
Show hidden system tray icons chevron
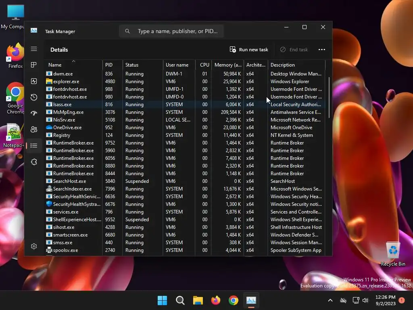click(x=330, y=300)
